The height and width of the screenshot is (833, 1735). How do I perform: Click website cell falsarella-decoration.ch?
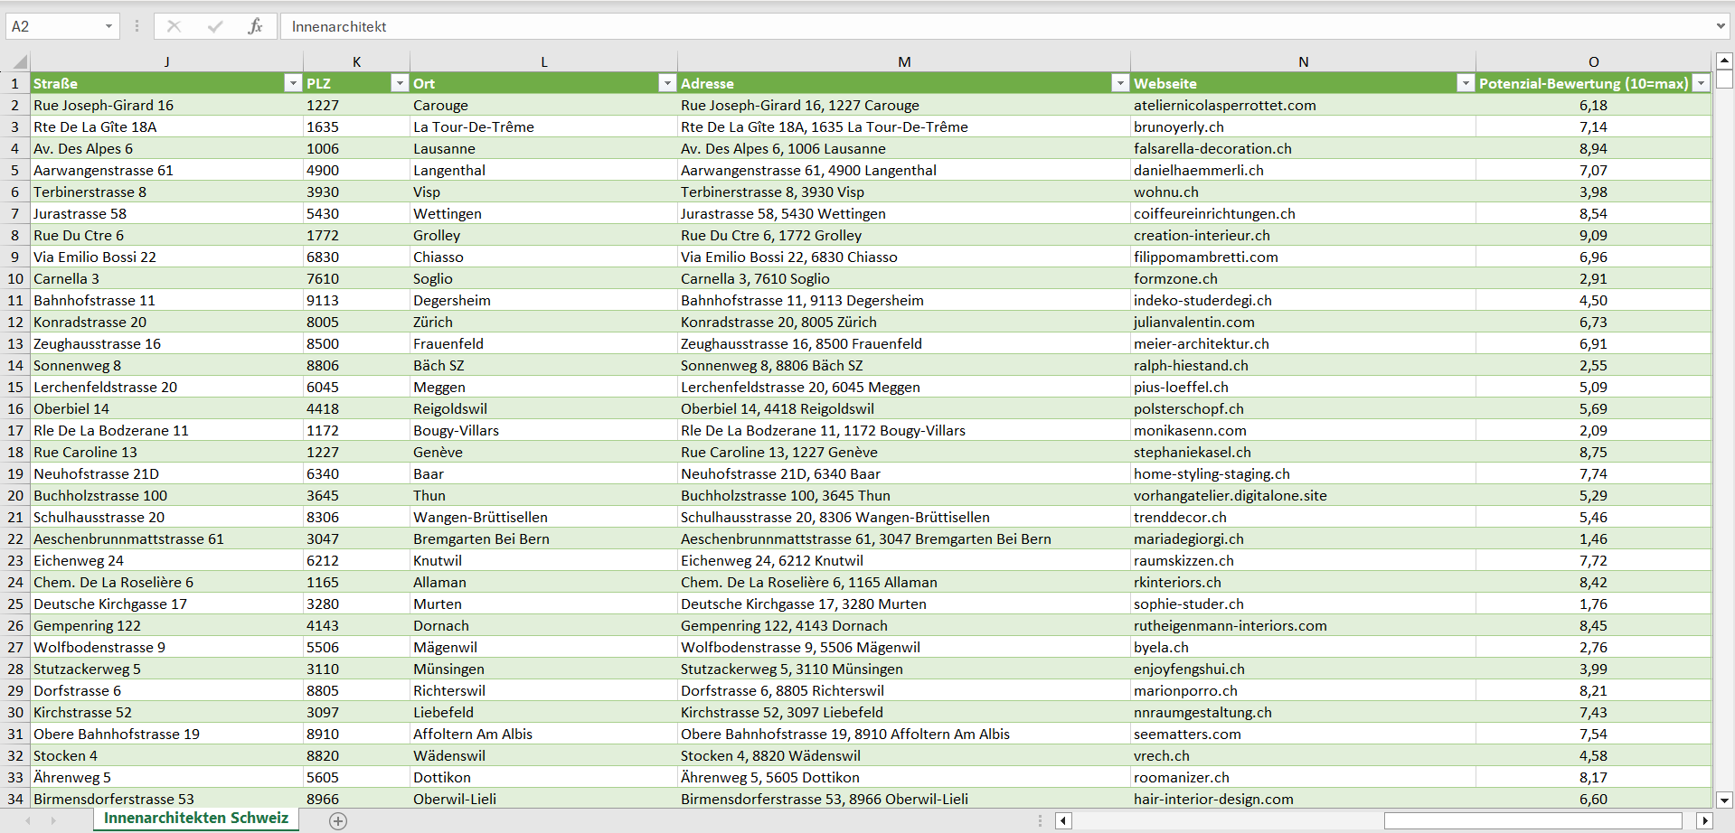[1304, 148]
